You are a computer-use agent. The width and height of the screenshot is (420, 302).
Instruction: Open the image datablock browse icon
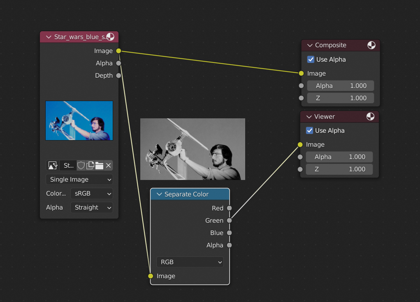pos(53,166)
